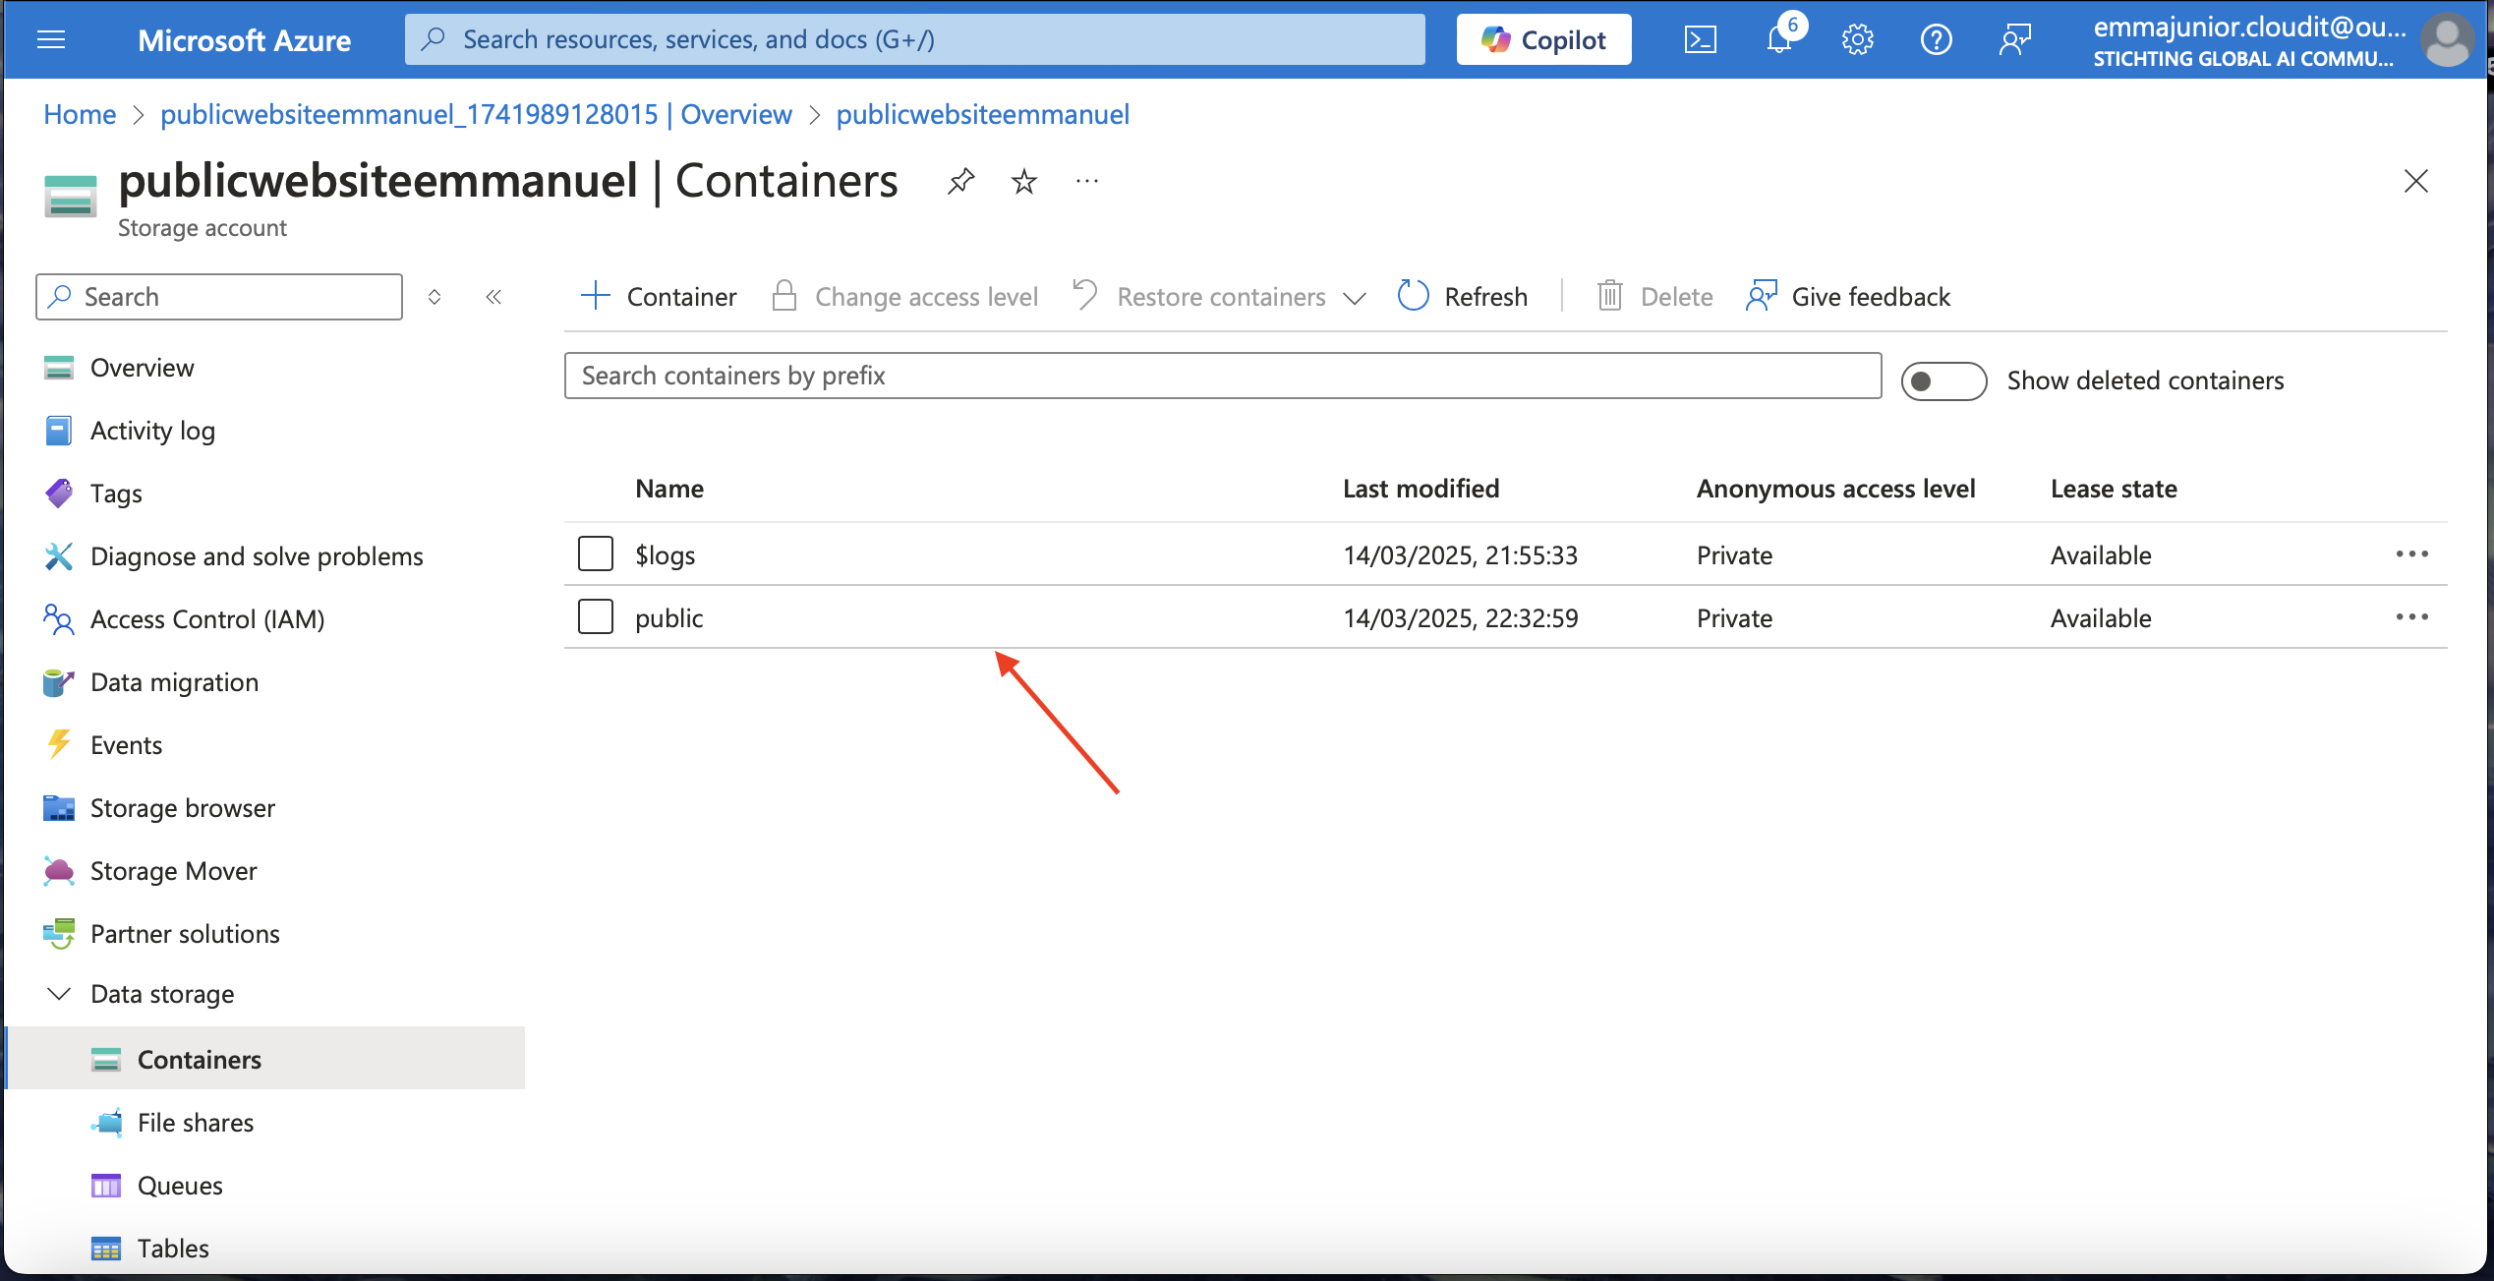Click the Activity log sidebar icon
Screen dimensions: 2494x1281
click(x=59, y=431)
